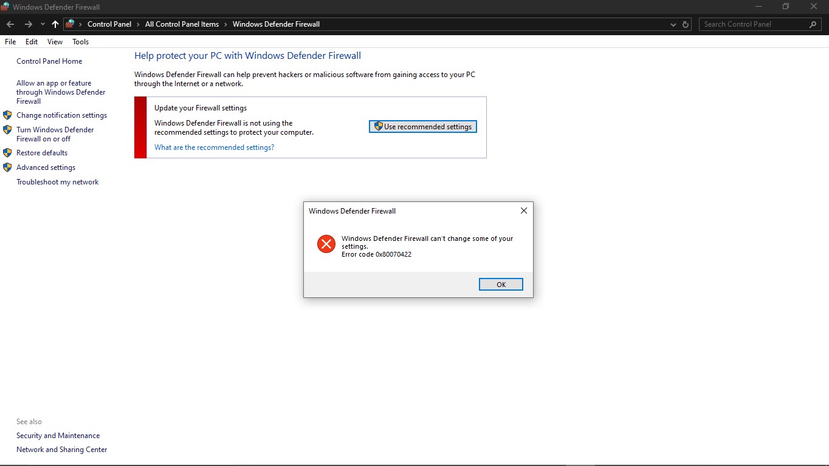Select the Windows Defender Firewall breadcrumb

(276, 24)
